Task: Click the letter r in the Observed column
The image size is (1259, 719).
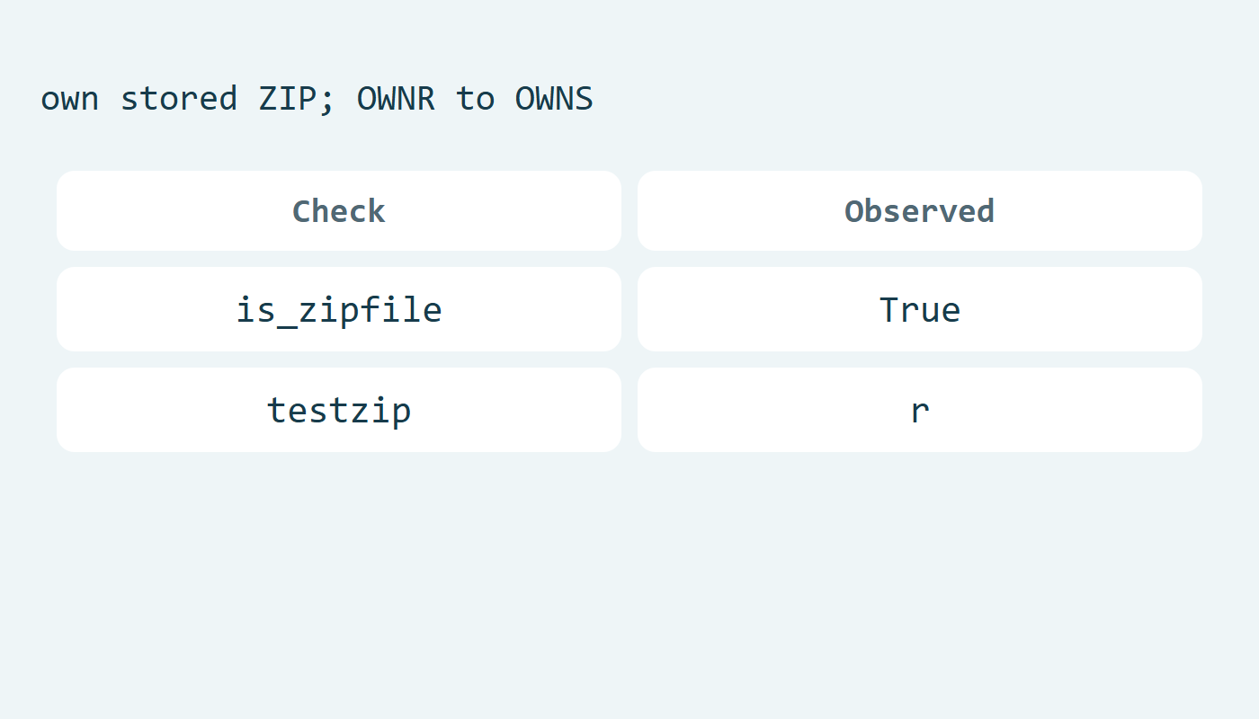Action: tap(920, 411)
